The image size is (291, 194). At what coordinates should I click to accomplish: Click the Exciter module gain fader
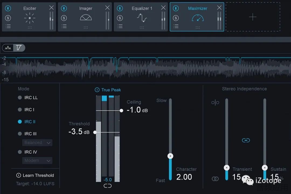coord(51,20)
